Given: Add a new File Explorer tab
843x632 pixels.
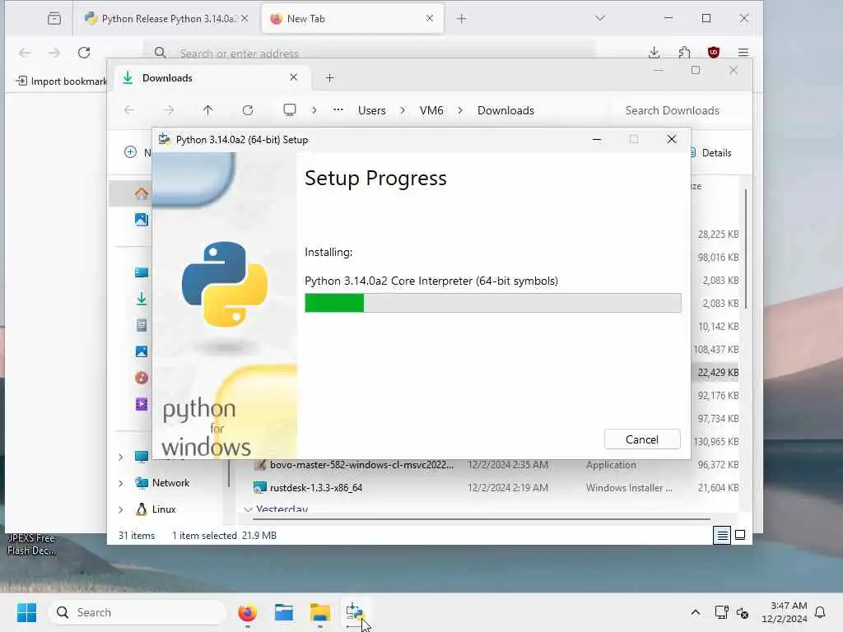Looking at the screenshot, I should pyautogui.click(x=329, y=78).
